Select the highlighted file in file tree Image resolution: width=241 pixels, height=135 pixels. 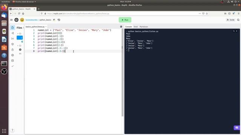(x=20, y=37)
